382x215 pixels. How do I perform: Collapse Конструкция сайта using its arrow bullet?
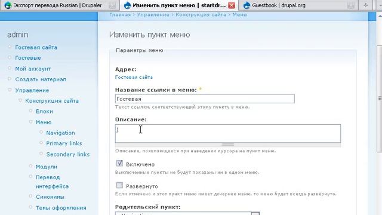(20, 100)
